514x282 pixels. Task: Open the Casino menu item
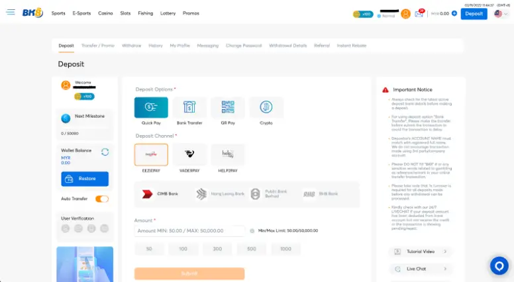coord(105,13)
